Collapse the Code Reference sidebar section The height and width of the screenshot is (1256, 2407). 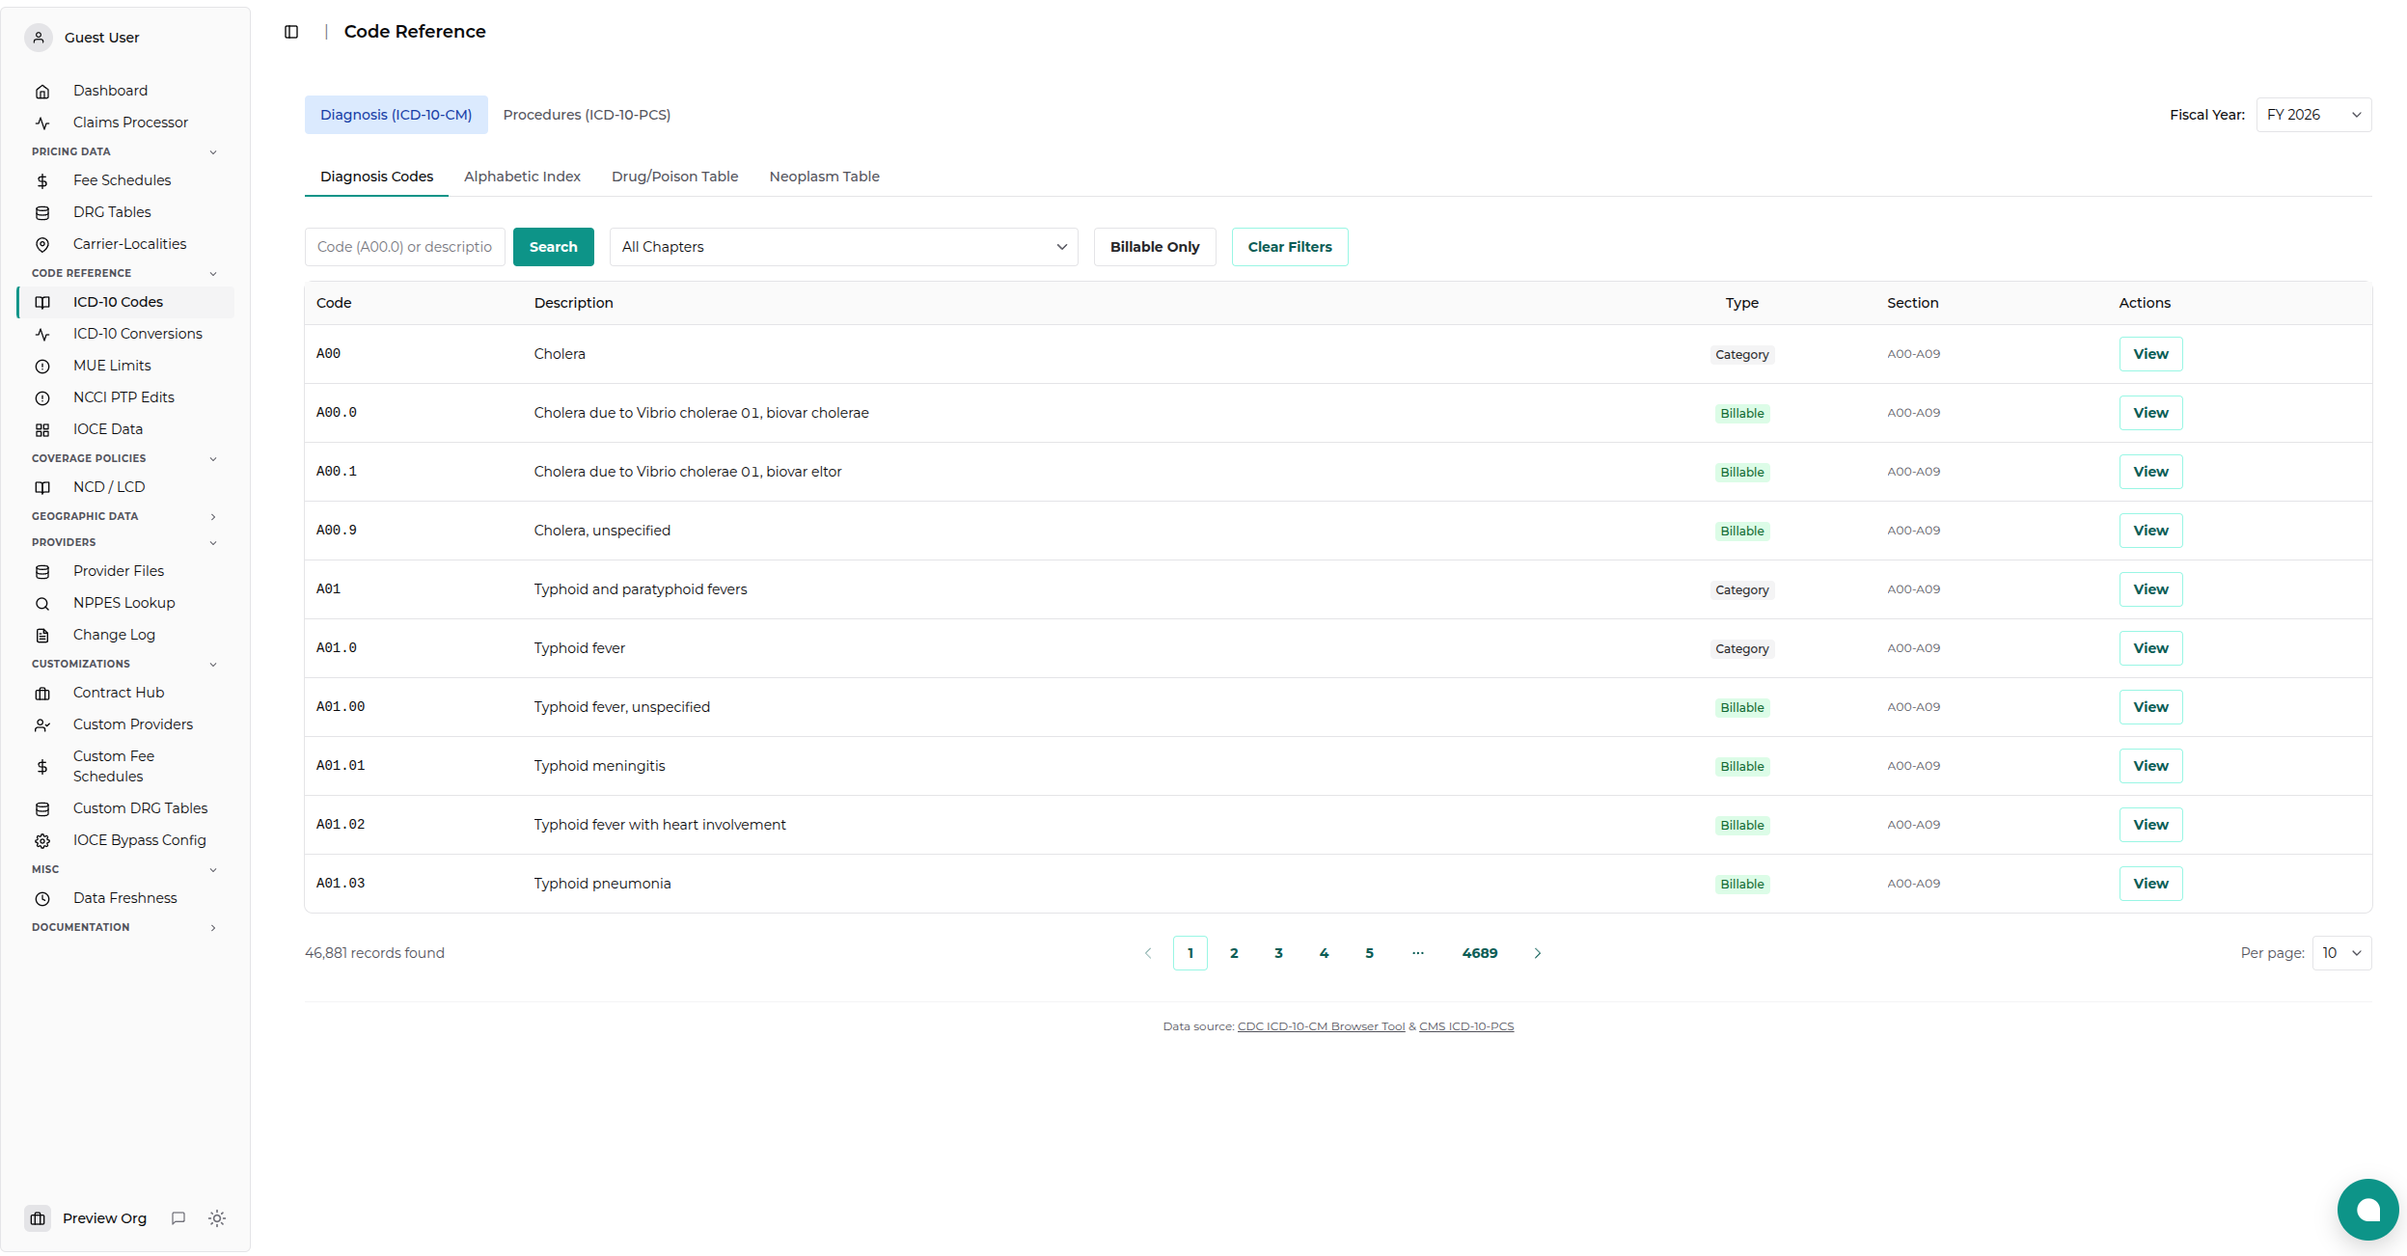click(123, 273)
